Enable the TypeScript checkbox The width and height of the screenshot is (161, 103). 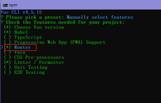click(x=7, y=37)
